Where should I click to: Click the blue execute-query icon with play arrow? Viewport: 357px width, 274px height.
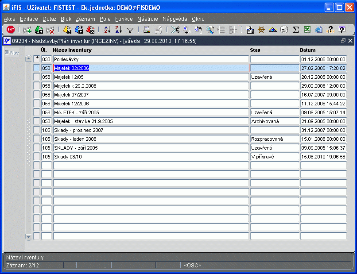[79, 30]
